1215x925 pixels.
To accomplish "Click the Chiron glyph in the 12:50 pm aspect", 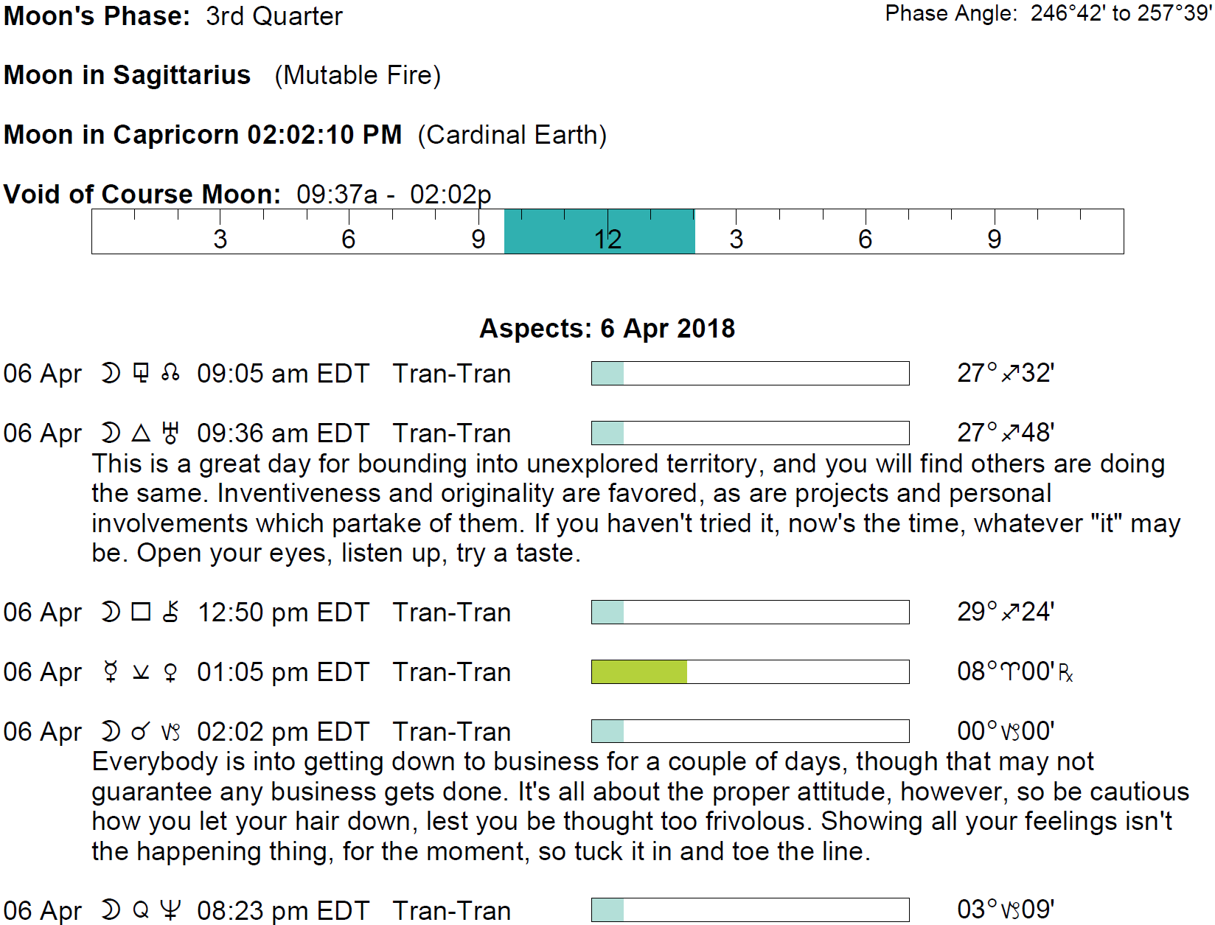I will tap(170, 612).
